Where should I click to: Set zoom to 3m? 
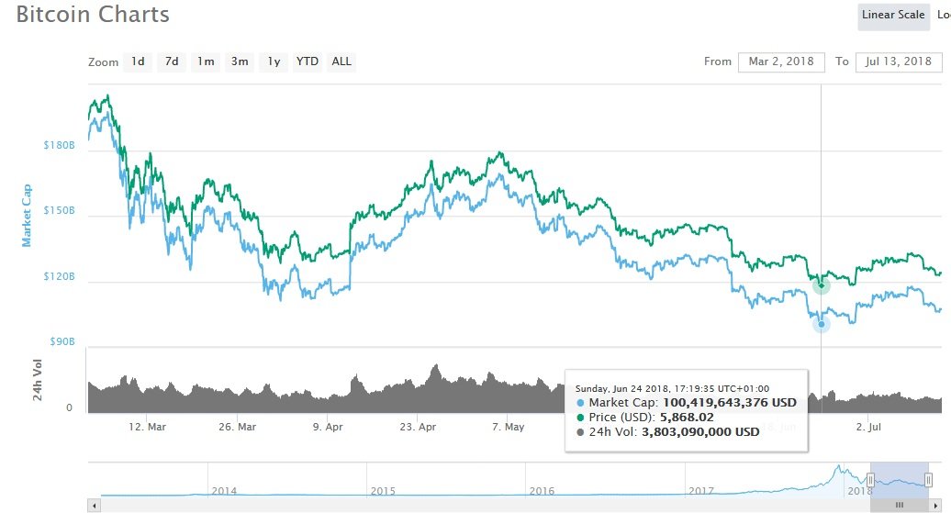click(240, 61)
